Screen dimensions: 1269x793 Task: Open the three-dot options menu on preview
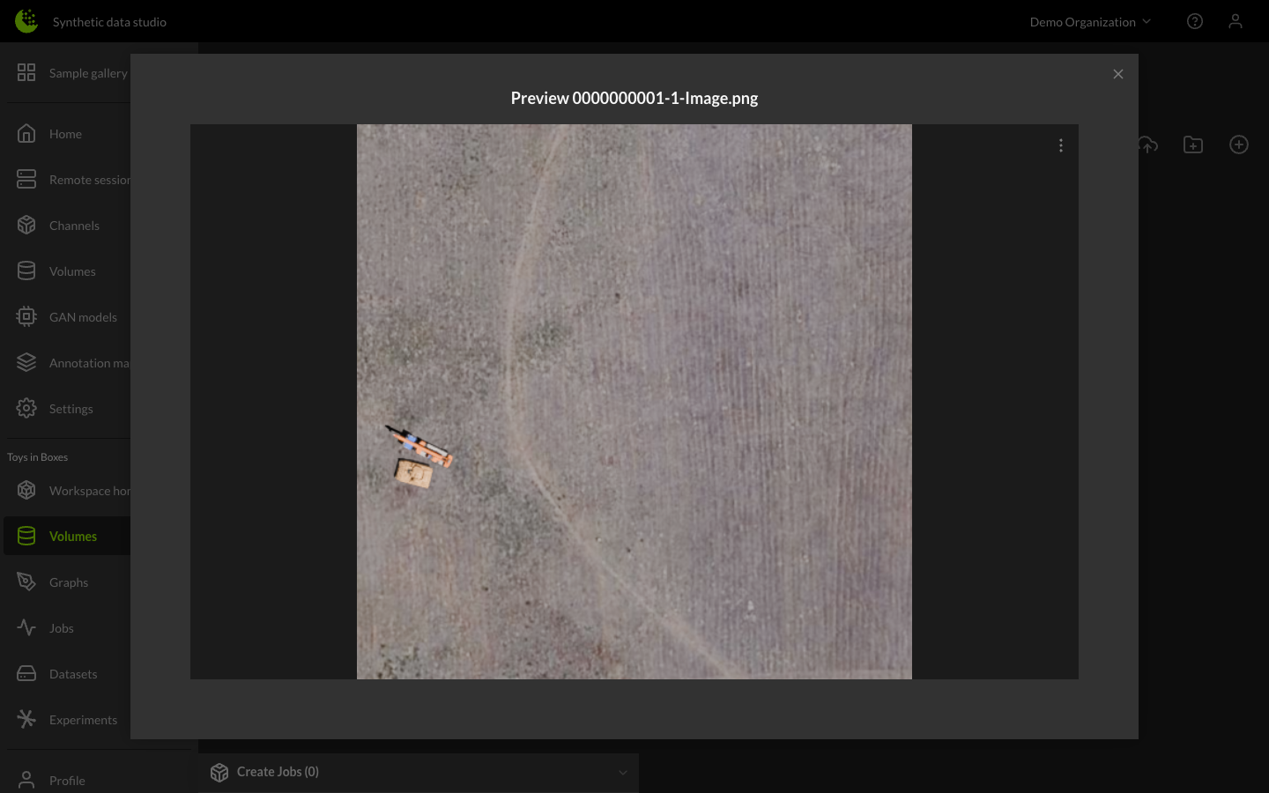pos(1060,145)
